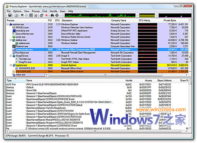The width and height of the screenshot is (197, 143).
Task: Click the SnagPriv.exe process icon
Action: [x=17, y=62]
